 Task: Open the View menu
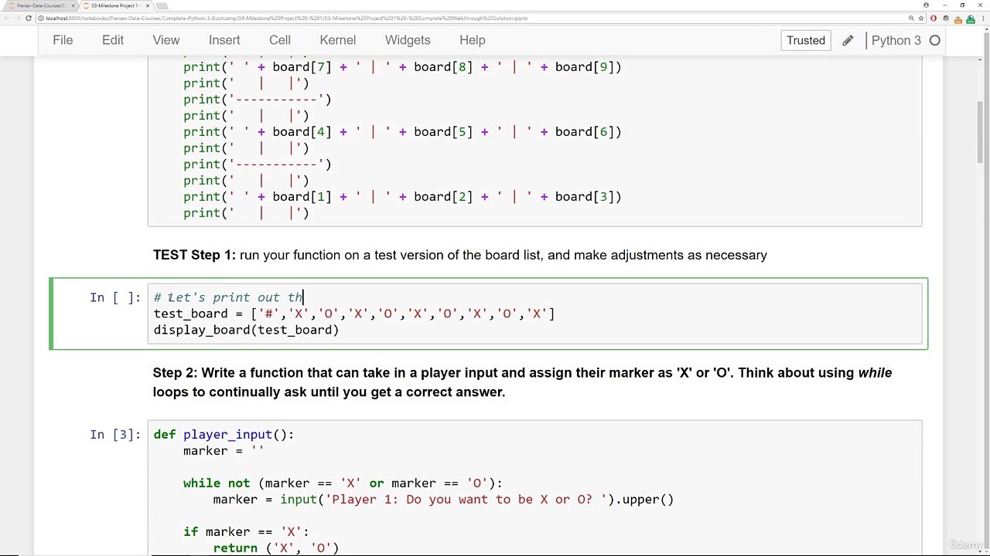(166, 40)
